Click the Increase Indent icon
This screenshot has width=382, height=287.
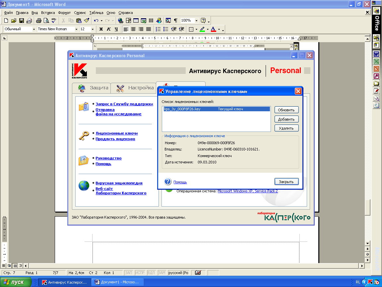click(181, 29)
